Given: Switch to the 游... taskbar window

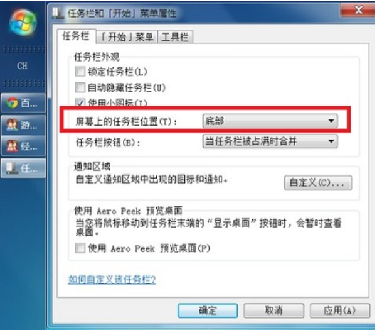Looking at the screenshot, I should click(x=23, y=125).
